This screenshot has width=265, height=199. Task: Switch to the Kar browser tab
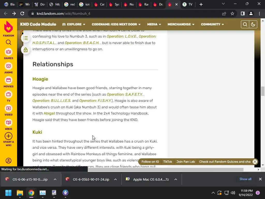(144, 4)
